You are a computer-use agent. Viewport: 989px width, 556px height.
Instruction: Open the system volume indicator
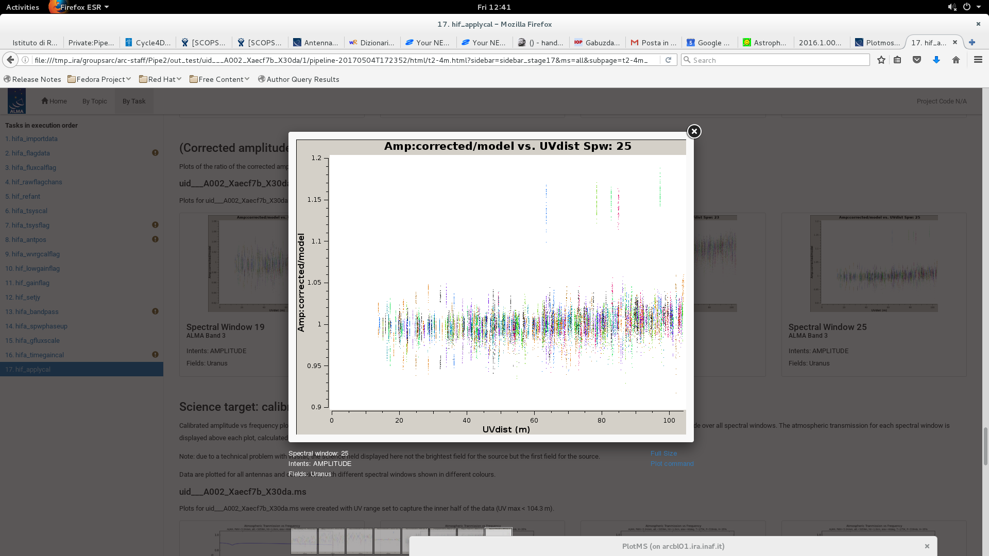(952, 7)
